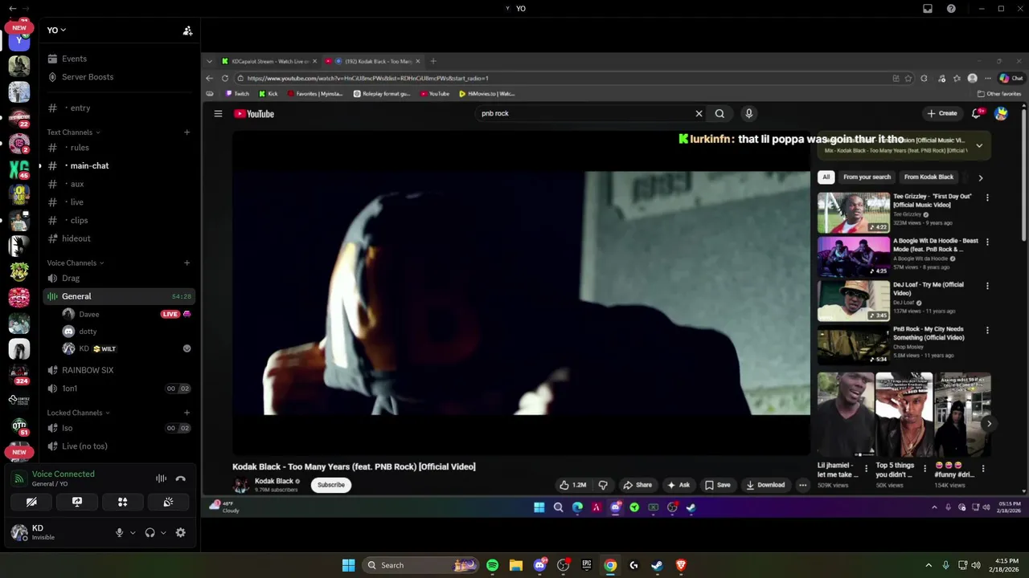Join the RAINBOW SIX voice channel
The width and height of the screenshot is (1029, 578).
click(87, 370)
